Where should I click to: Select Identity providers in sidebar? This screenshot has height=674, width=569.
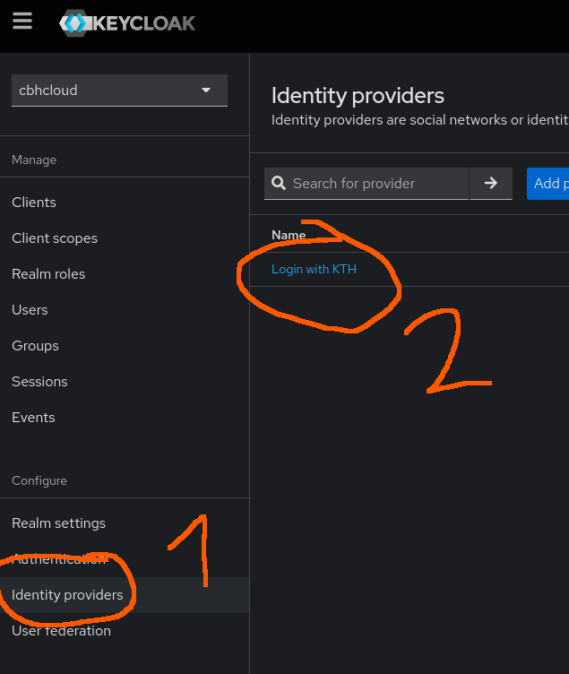67,595
